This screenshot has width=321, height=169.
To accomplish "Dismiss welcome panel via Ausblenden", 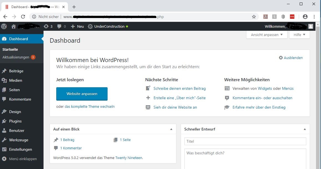I will pyautogui.click(x=291, y=58).
